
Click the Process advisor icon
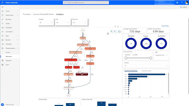pyautogui.click(x=3, y=48)
